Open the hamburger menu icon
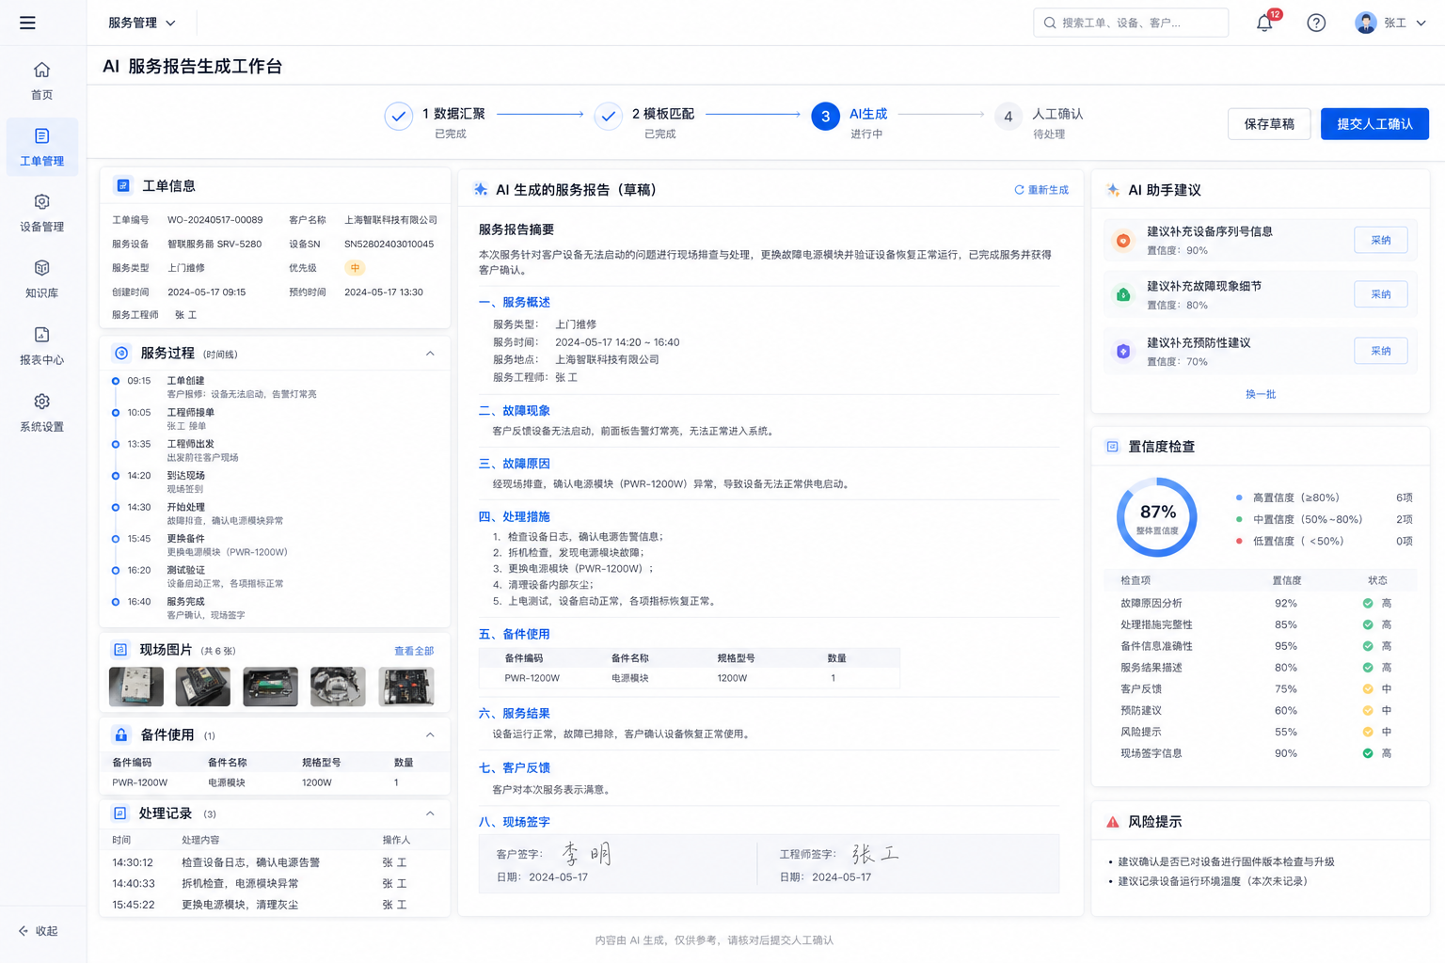This screenshot has width=1445, height=963. click(x=27, y=23)
